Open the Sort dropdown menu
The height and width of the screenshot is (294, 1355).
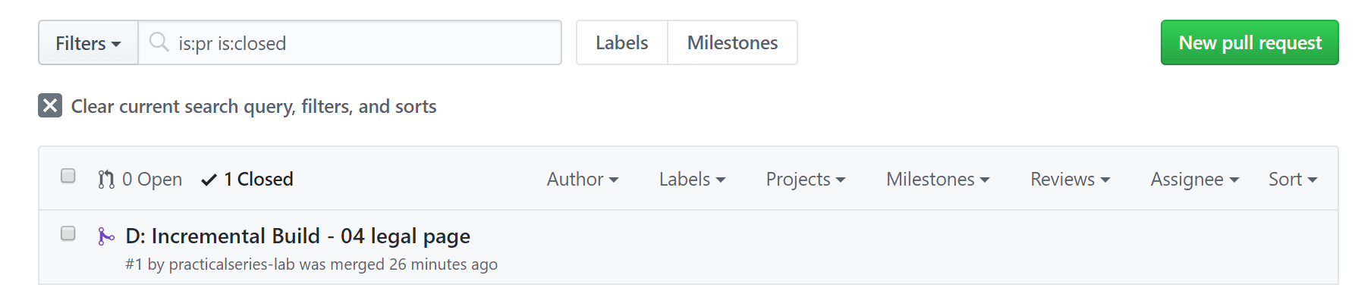(x=1293, y=180)
